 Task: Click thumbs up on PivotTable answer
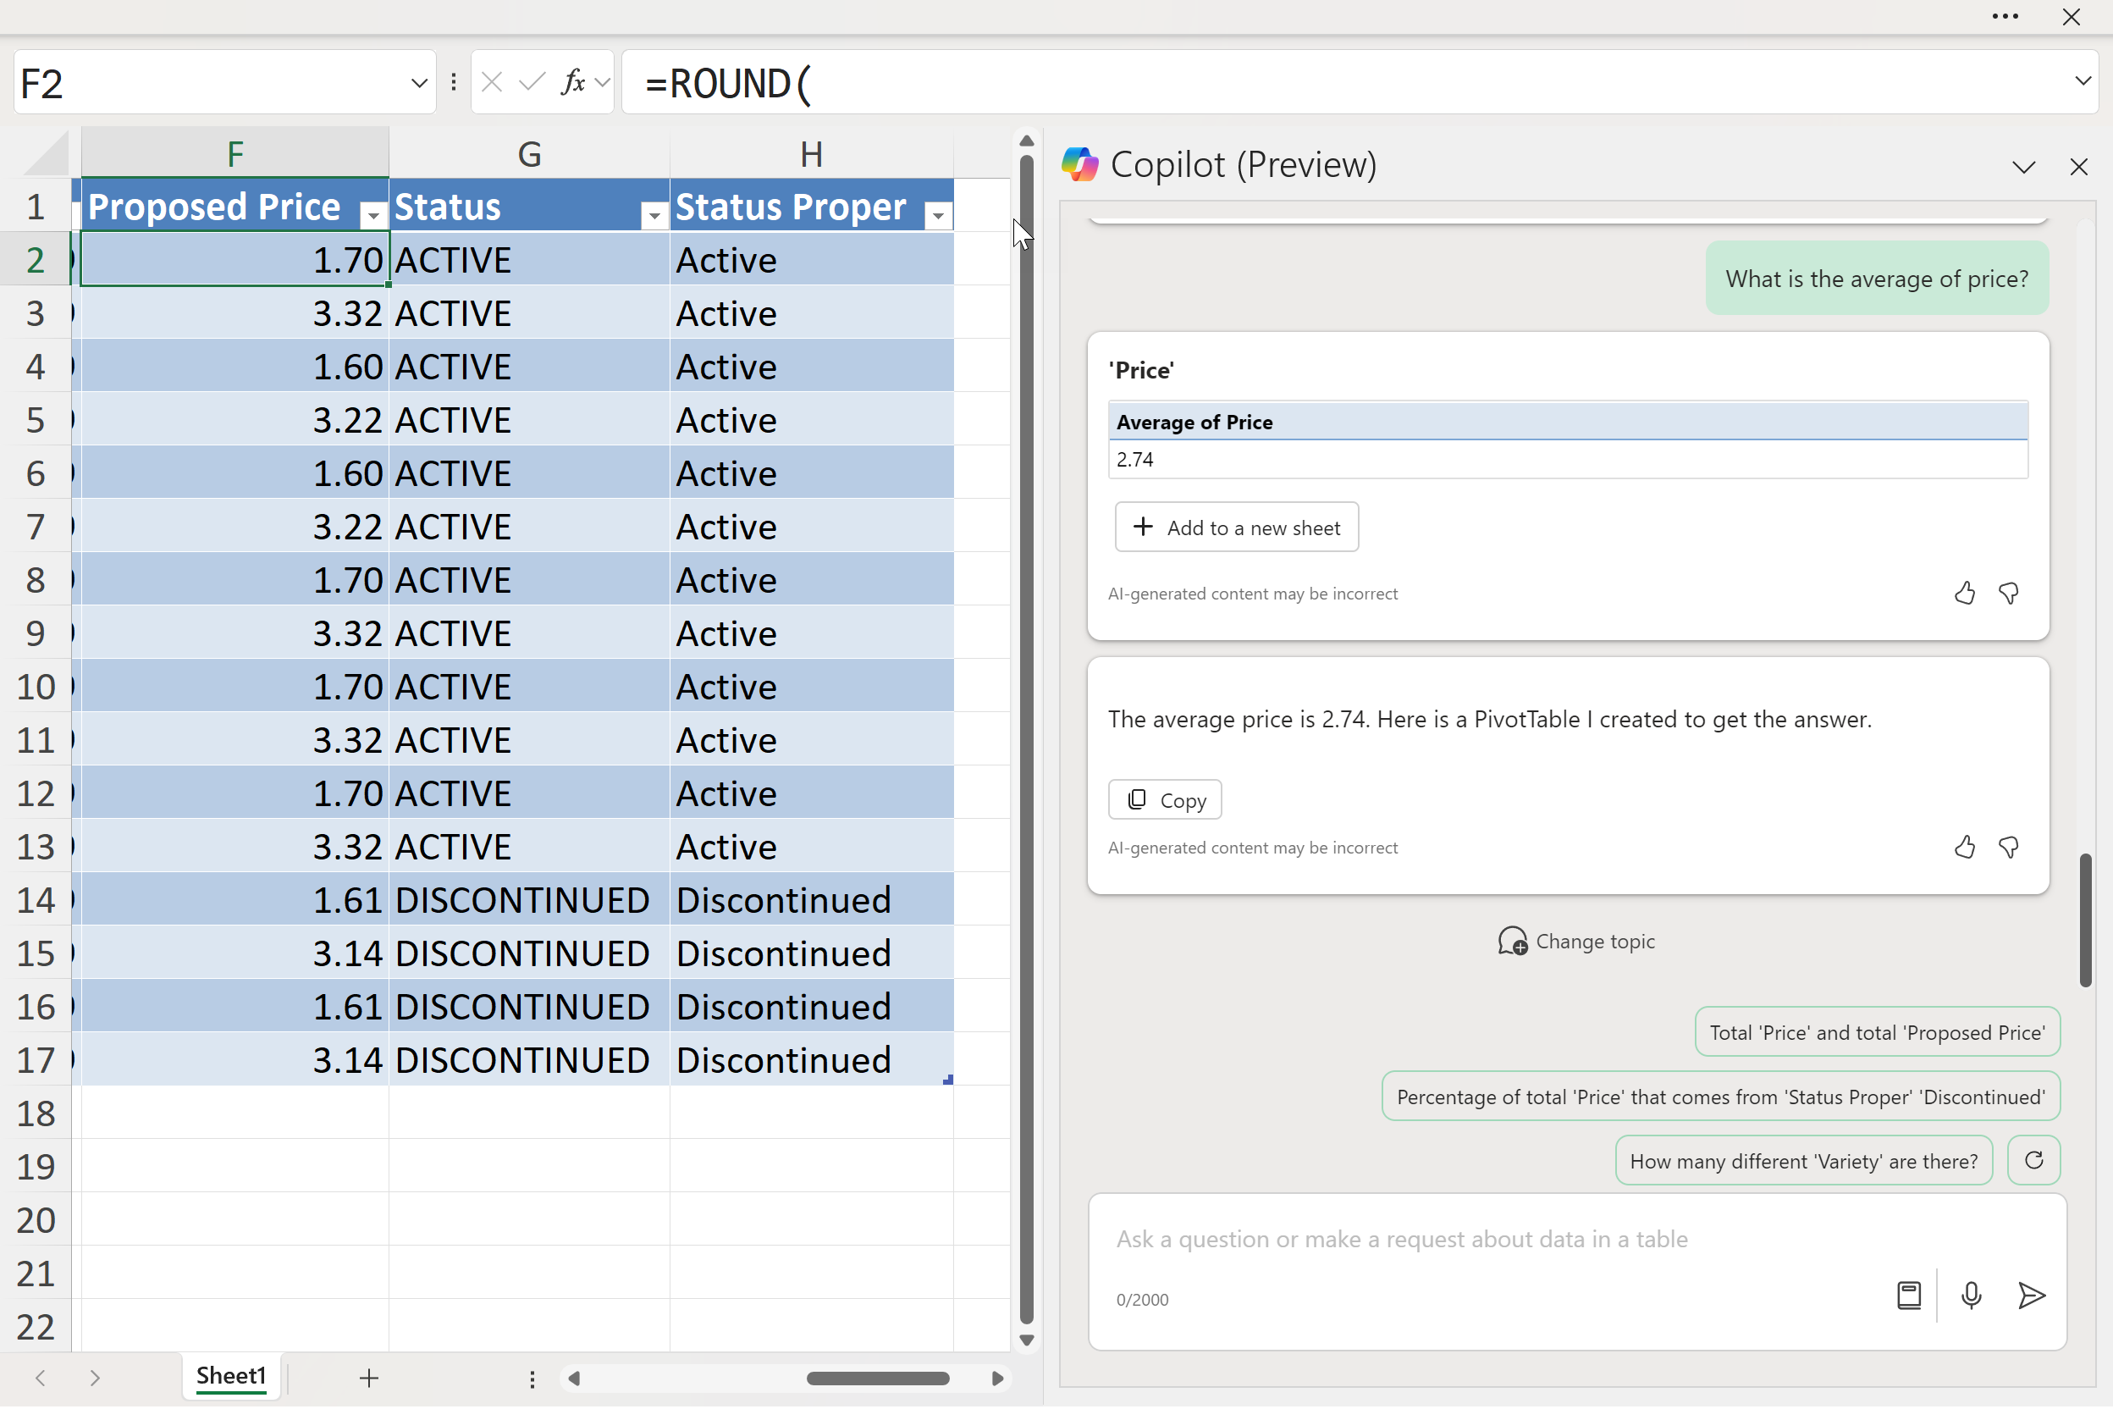(x=1965, y=594)
